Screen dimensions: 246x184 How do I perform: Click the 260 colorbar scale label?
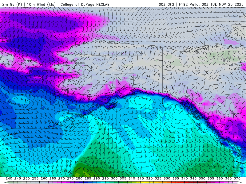click(44, 178)
